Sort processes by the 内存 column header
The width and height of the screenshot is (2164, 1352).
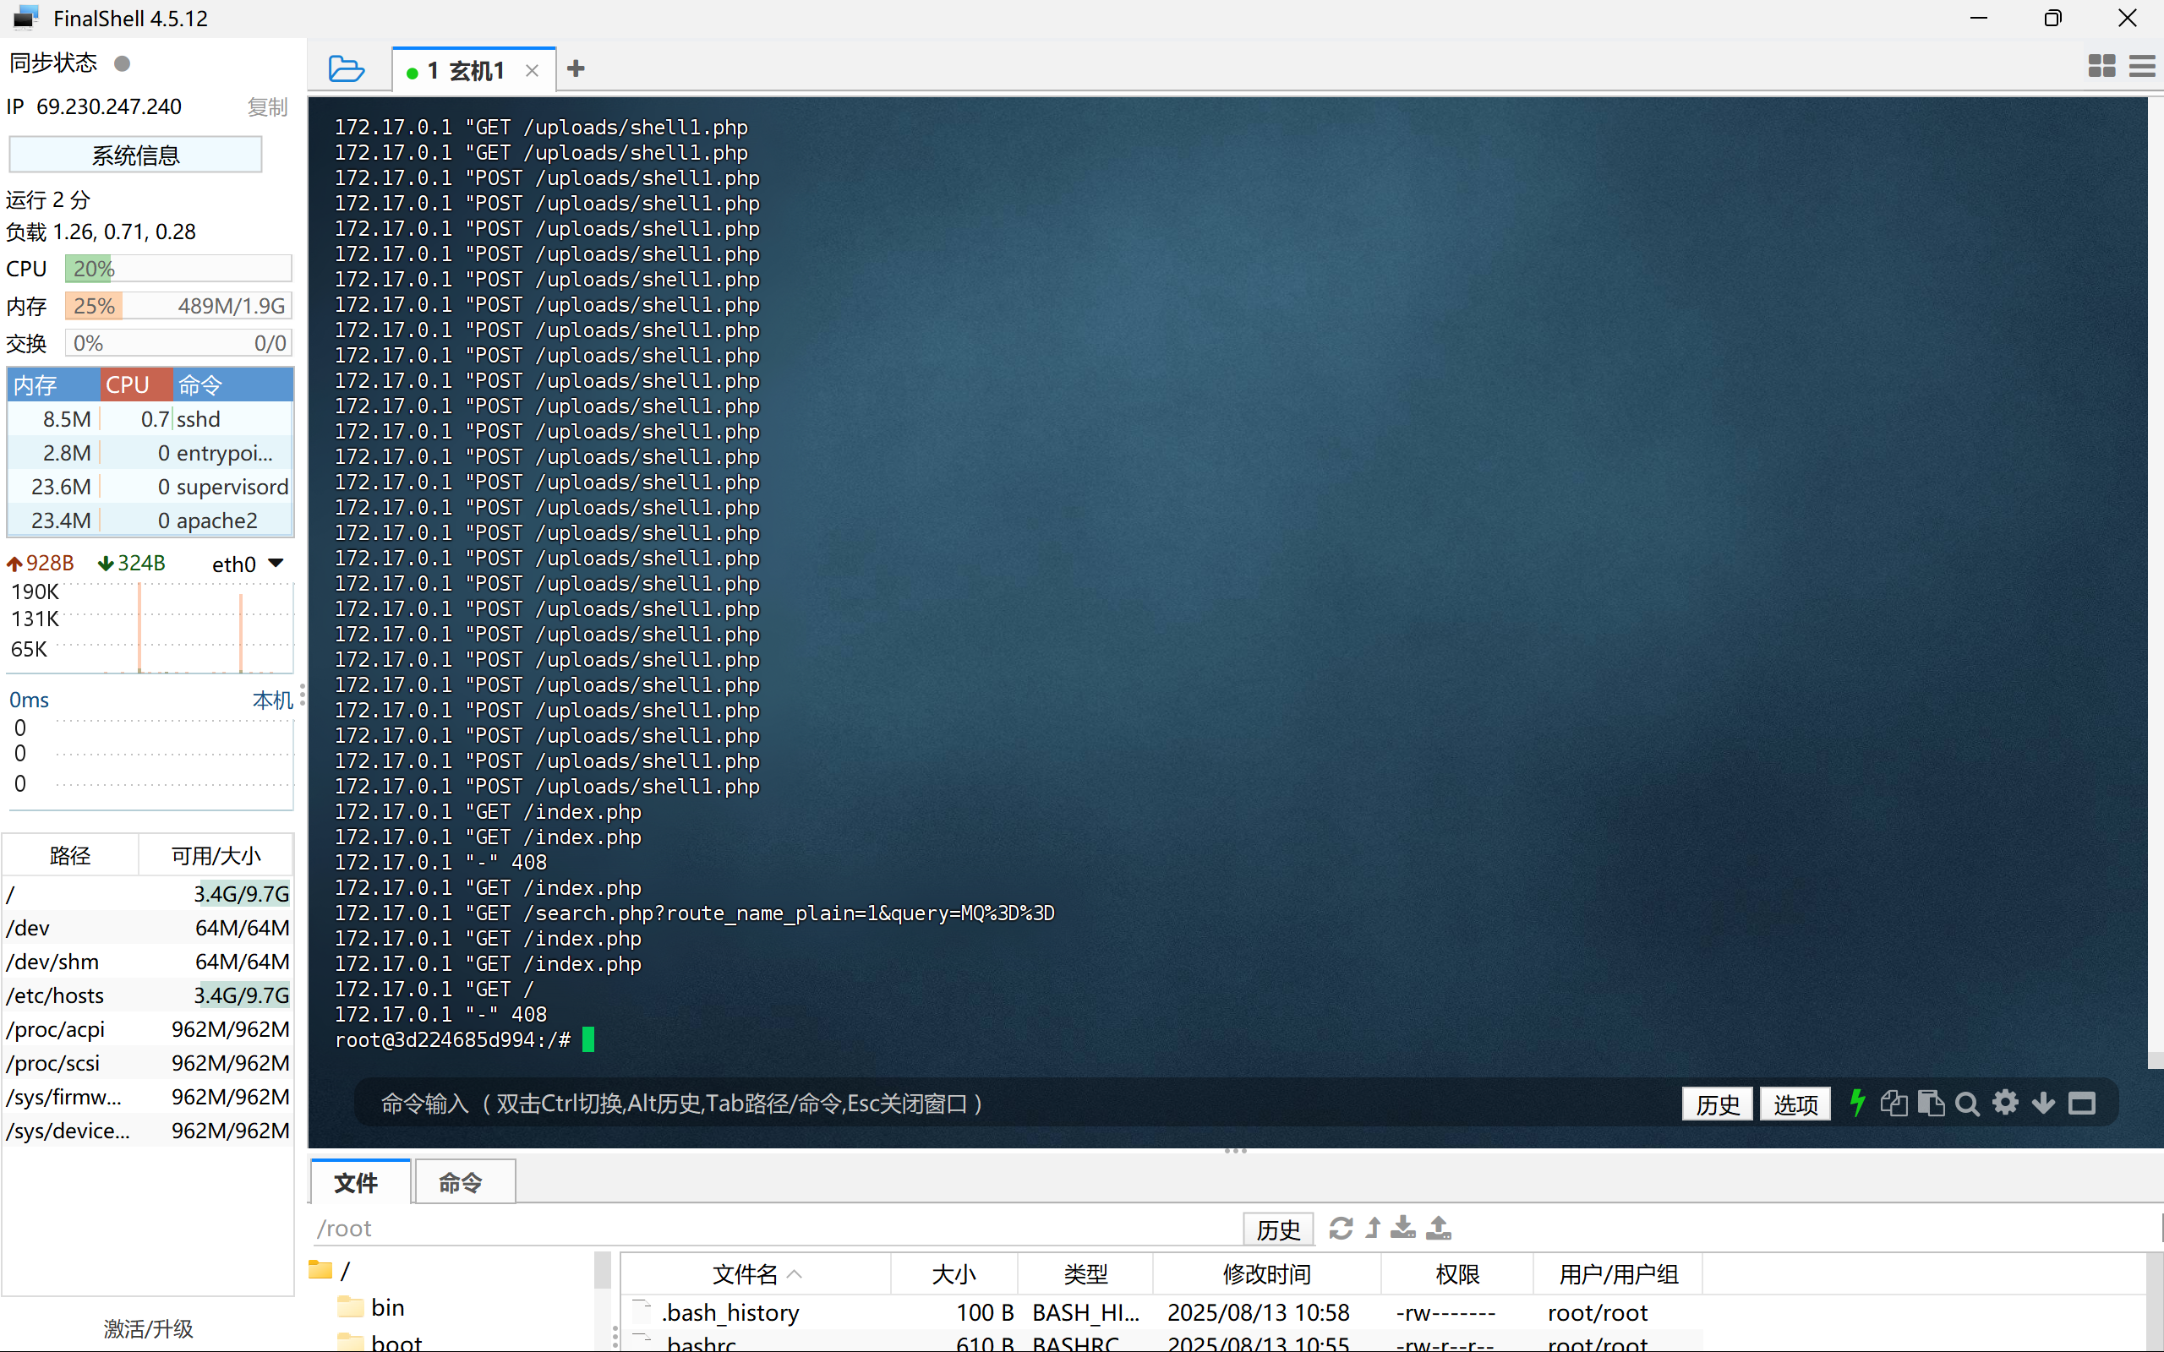pyautogui.click(x=52, y=384)
